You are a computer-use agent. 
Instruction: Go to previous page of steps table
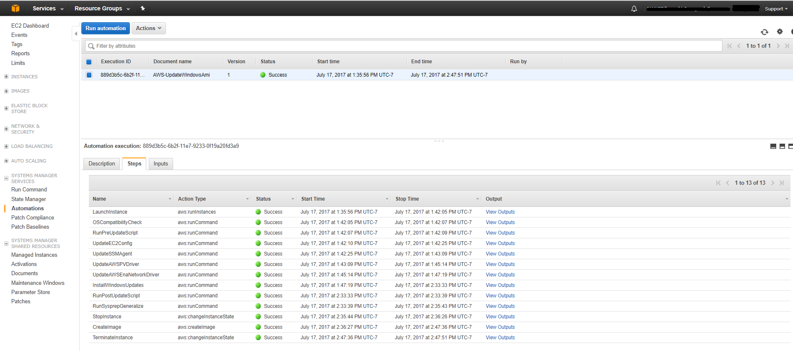(x=728, y=183)
